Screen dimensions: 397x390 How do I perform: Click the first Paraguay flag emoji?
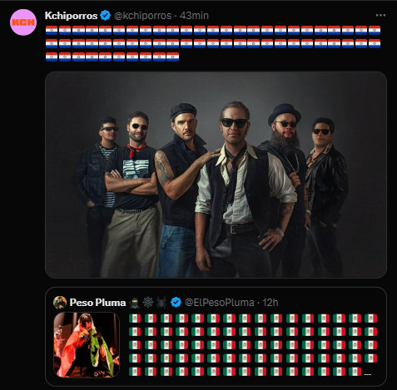click(52, 30)
